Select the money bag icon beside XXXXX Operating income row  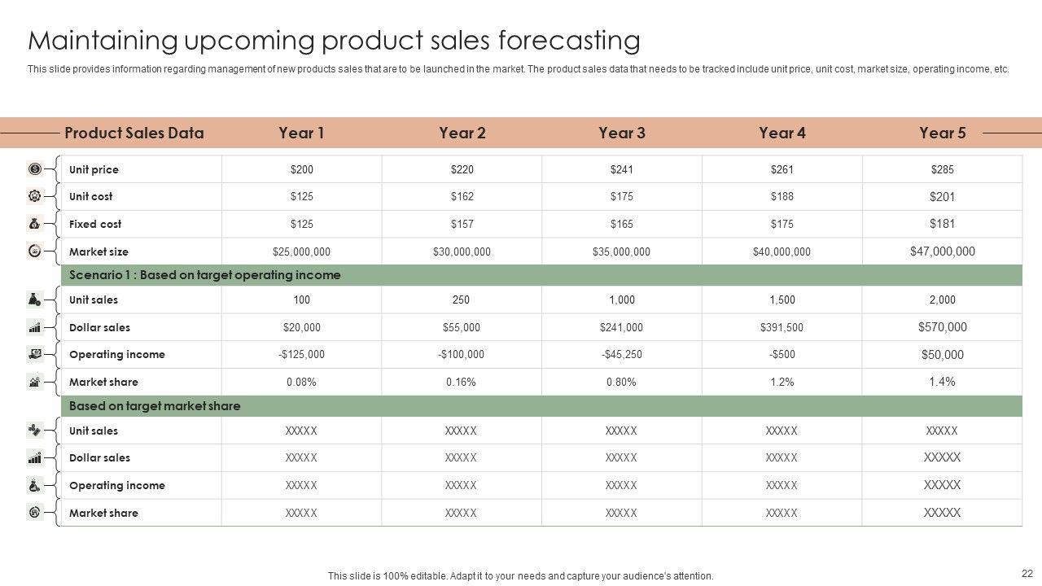pyautogui.click(x=35, y=485)
